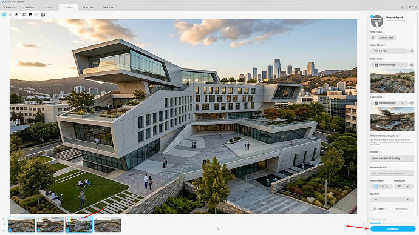This screenshot has height=235, width=419.
Task: Open the preset three-dot options menu
Action: coord(412,21)
